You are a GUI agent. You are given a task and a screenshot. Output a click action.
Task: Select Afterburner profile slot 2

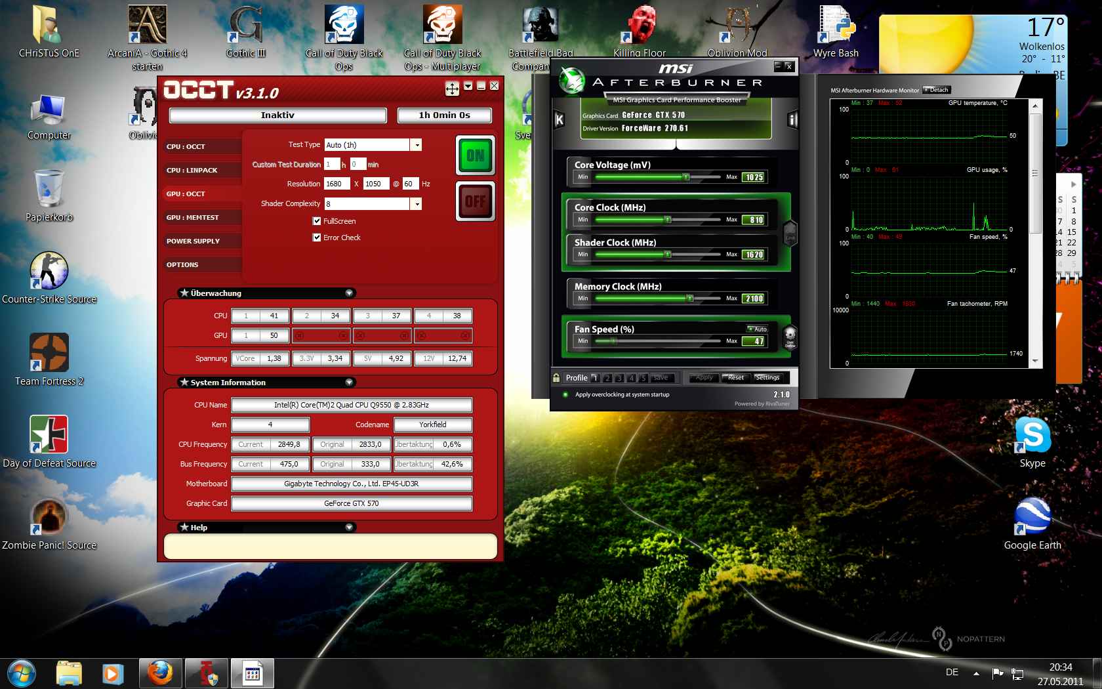point(607,378)
